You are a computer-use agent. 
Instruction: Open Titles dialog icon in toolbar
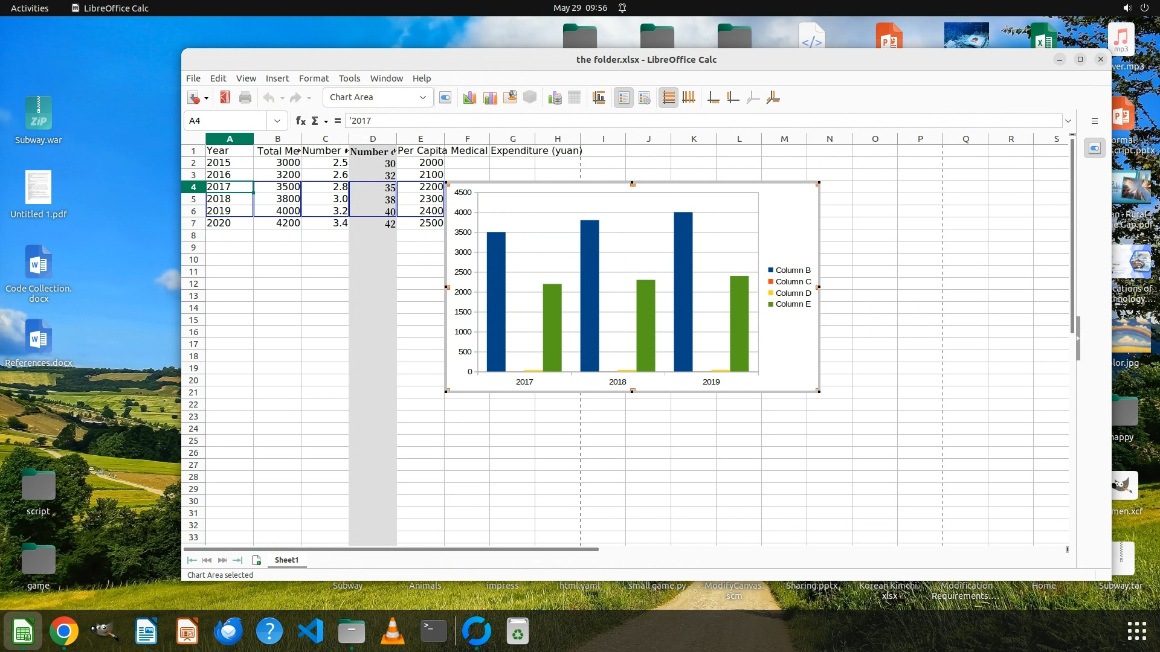click(x=599, y=98)
